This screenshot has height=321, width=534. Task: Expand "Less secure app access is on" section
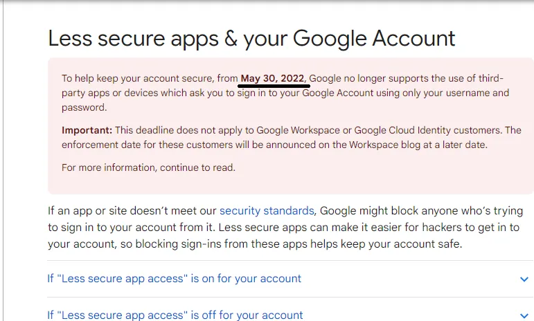point(175,279)
